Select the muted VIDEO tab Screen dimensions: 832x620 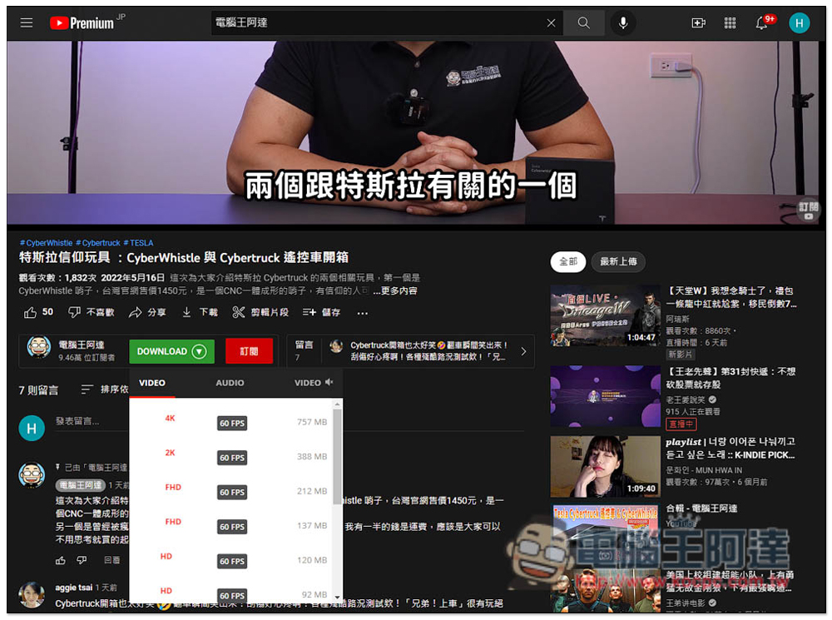pos(314,383)
